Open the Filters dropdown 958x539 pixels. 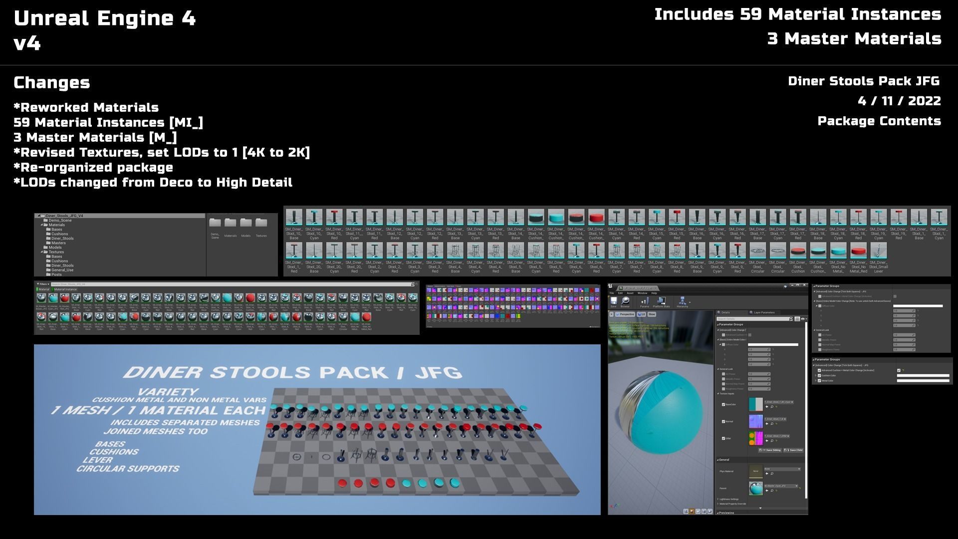[42, 284]
